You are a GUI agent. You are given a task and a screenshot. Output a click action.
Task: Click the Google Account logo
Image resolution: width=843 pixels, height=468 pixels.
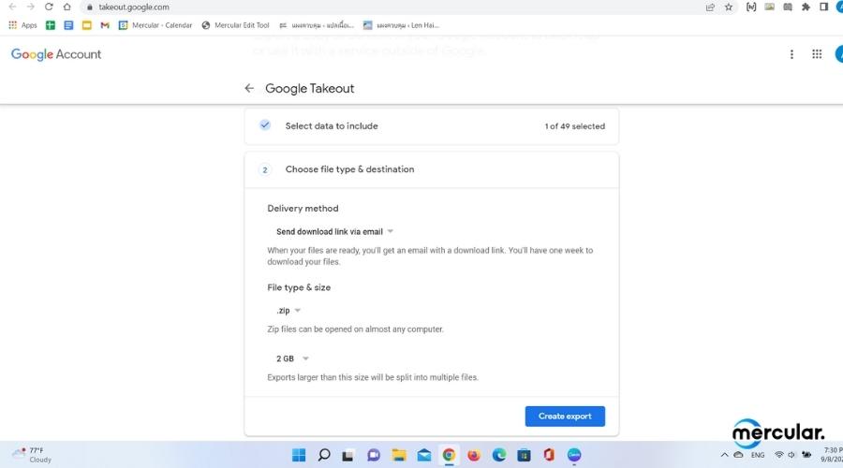[56, 54]
